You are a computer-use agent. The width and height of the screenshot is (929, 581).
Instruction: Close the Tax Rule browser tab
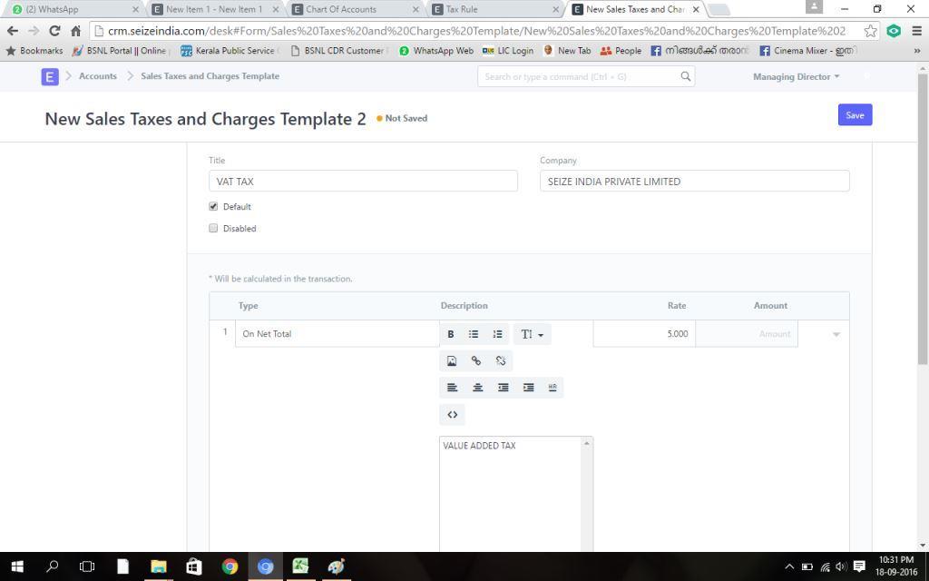click(556, 9)
